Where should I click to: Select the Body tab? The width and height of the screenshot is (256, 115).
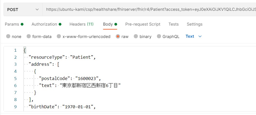point(108,24)
